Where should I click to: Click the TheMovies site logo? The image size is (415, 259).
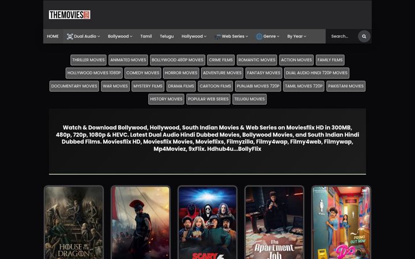[x=70, y=15]
